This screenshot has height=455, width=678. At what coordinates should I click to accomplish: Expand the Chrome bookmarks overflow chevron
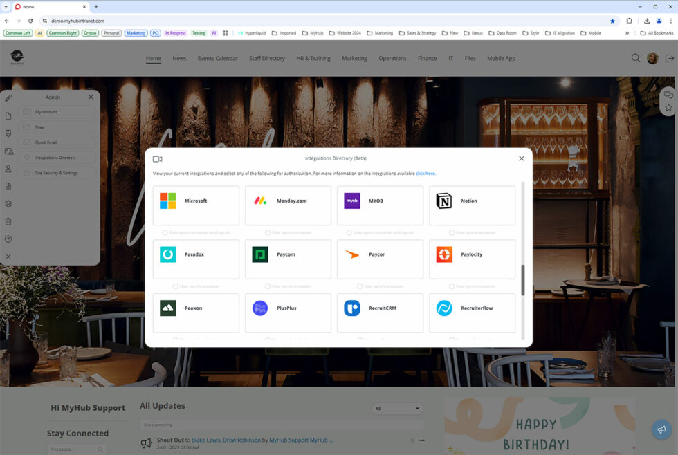(627, 32)
